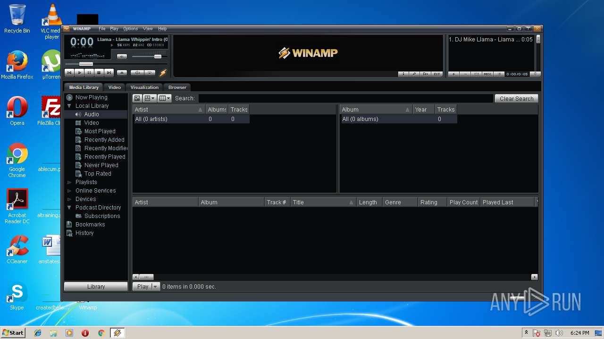Click the visualization wrench config button
Image resolution: width=604 pixels, height=339 pixels.
pyautogui.click(x=414, y=74)
